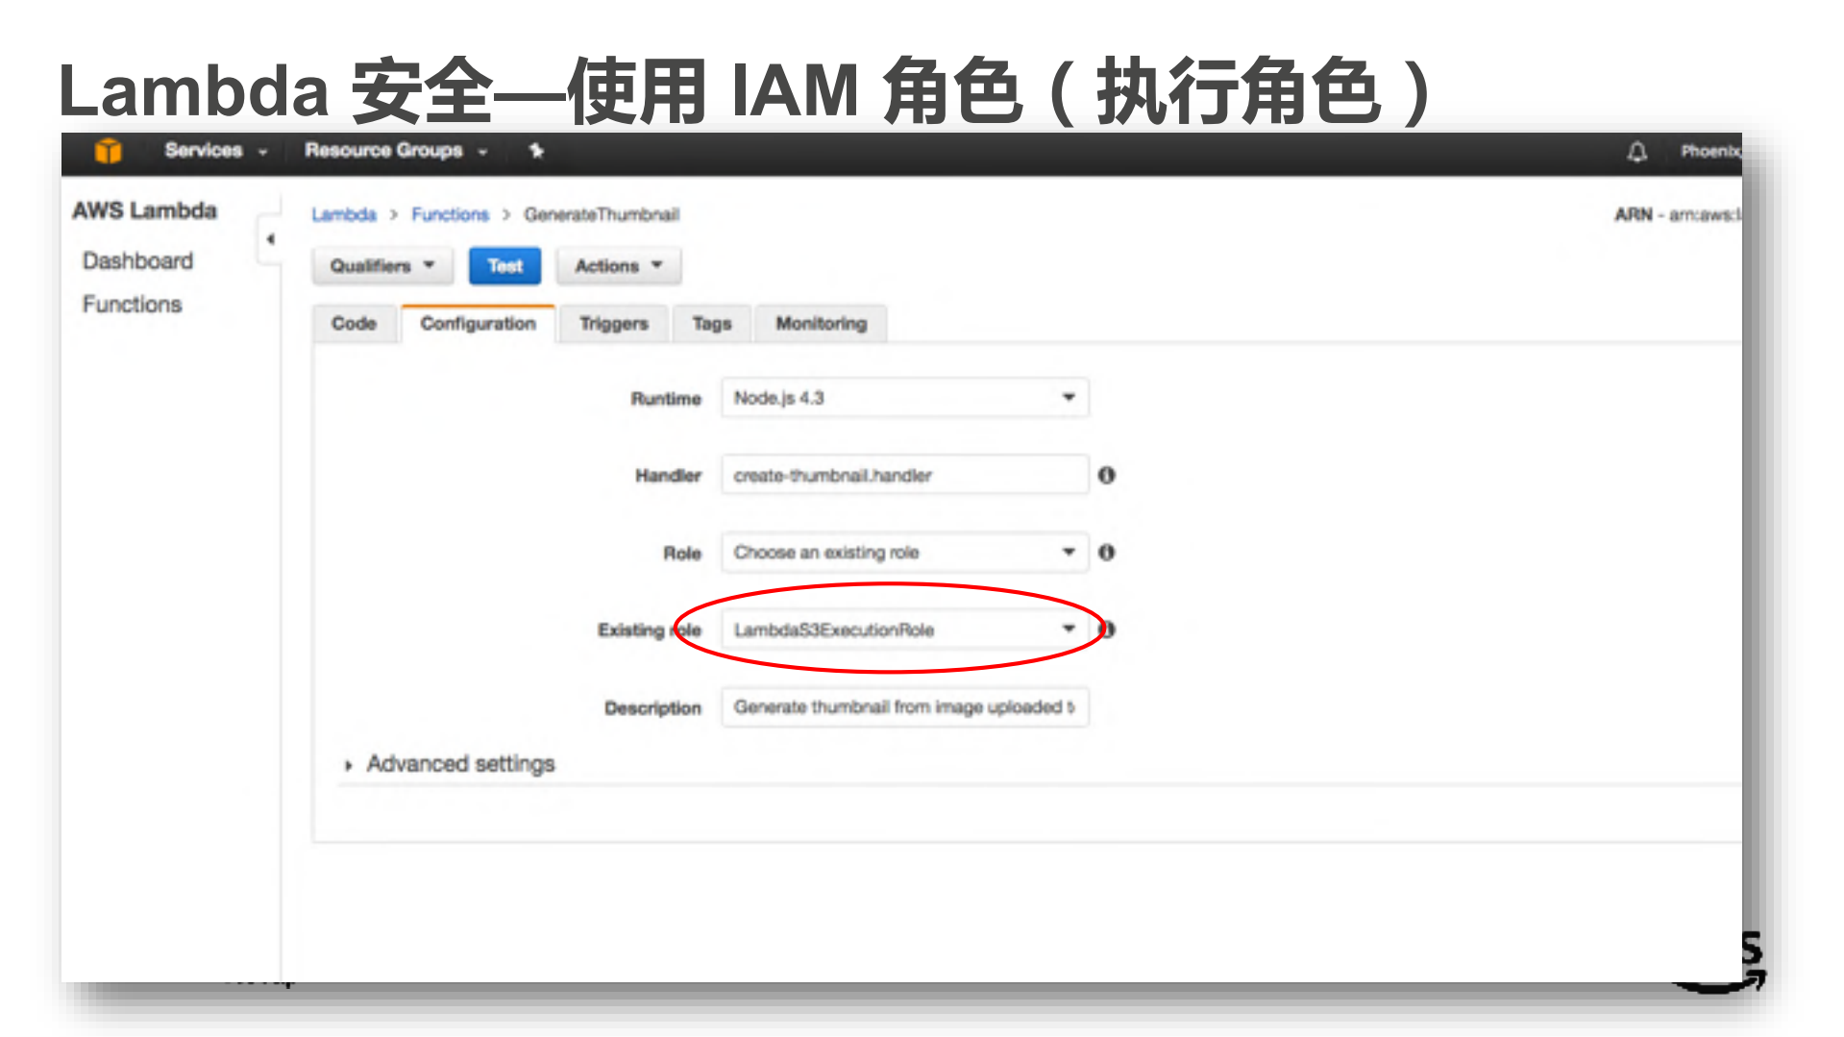The image size is (1844, 1037).
Task: Click the AWS cube logo in the navbar
Action: pos(108,151)
